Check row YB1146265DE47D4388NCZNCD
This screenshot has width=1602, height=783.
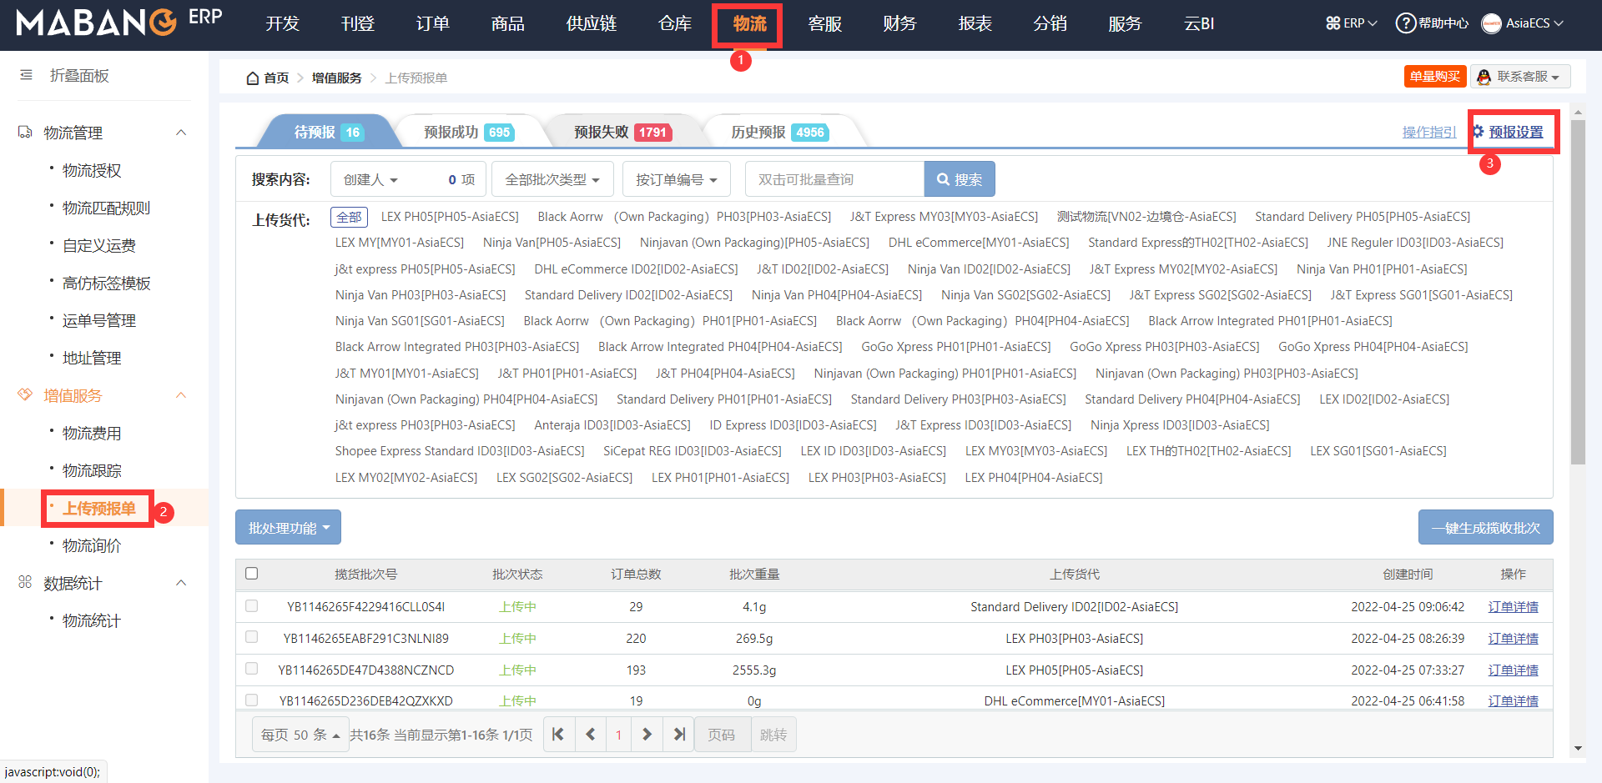click(252, 669)
